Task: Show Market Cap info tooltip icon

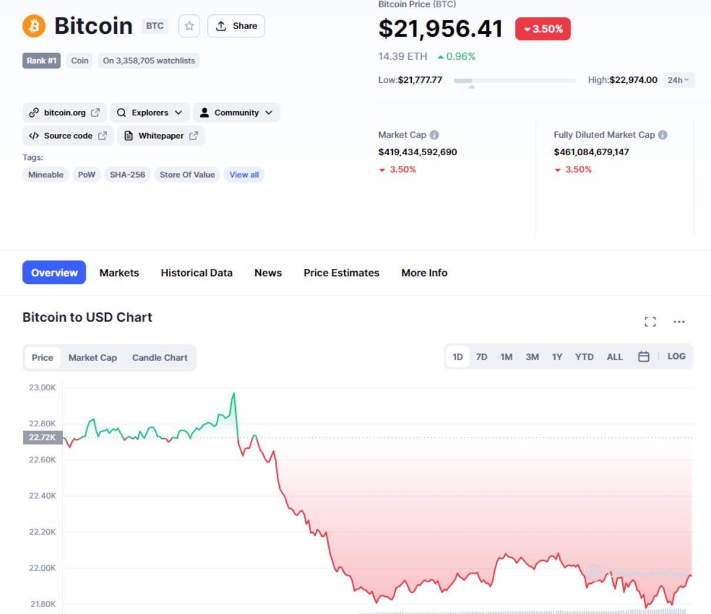Action: click(434, 135)
